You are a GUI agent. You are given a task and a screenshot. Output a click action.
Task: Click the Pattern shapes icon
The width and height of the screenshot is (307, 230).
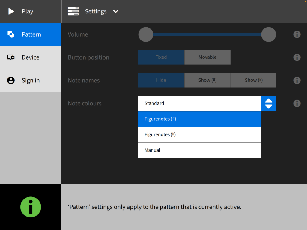click(x=11, y=34)
